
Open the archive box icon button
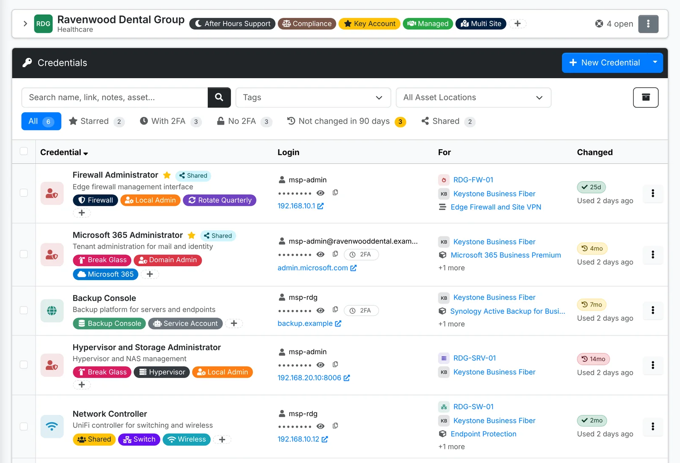pyautogui.click(x=646, y=97)
